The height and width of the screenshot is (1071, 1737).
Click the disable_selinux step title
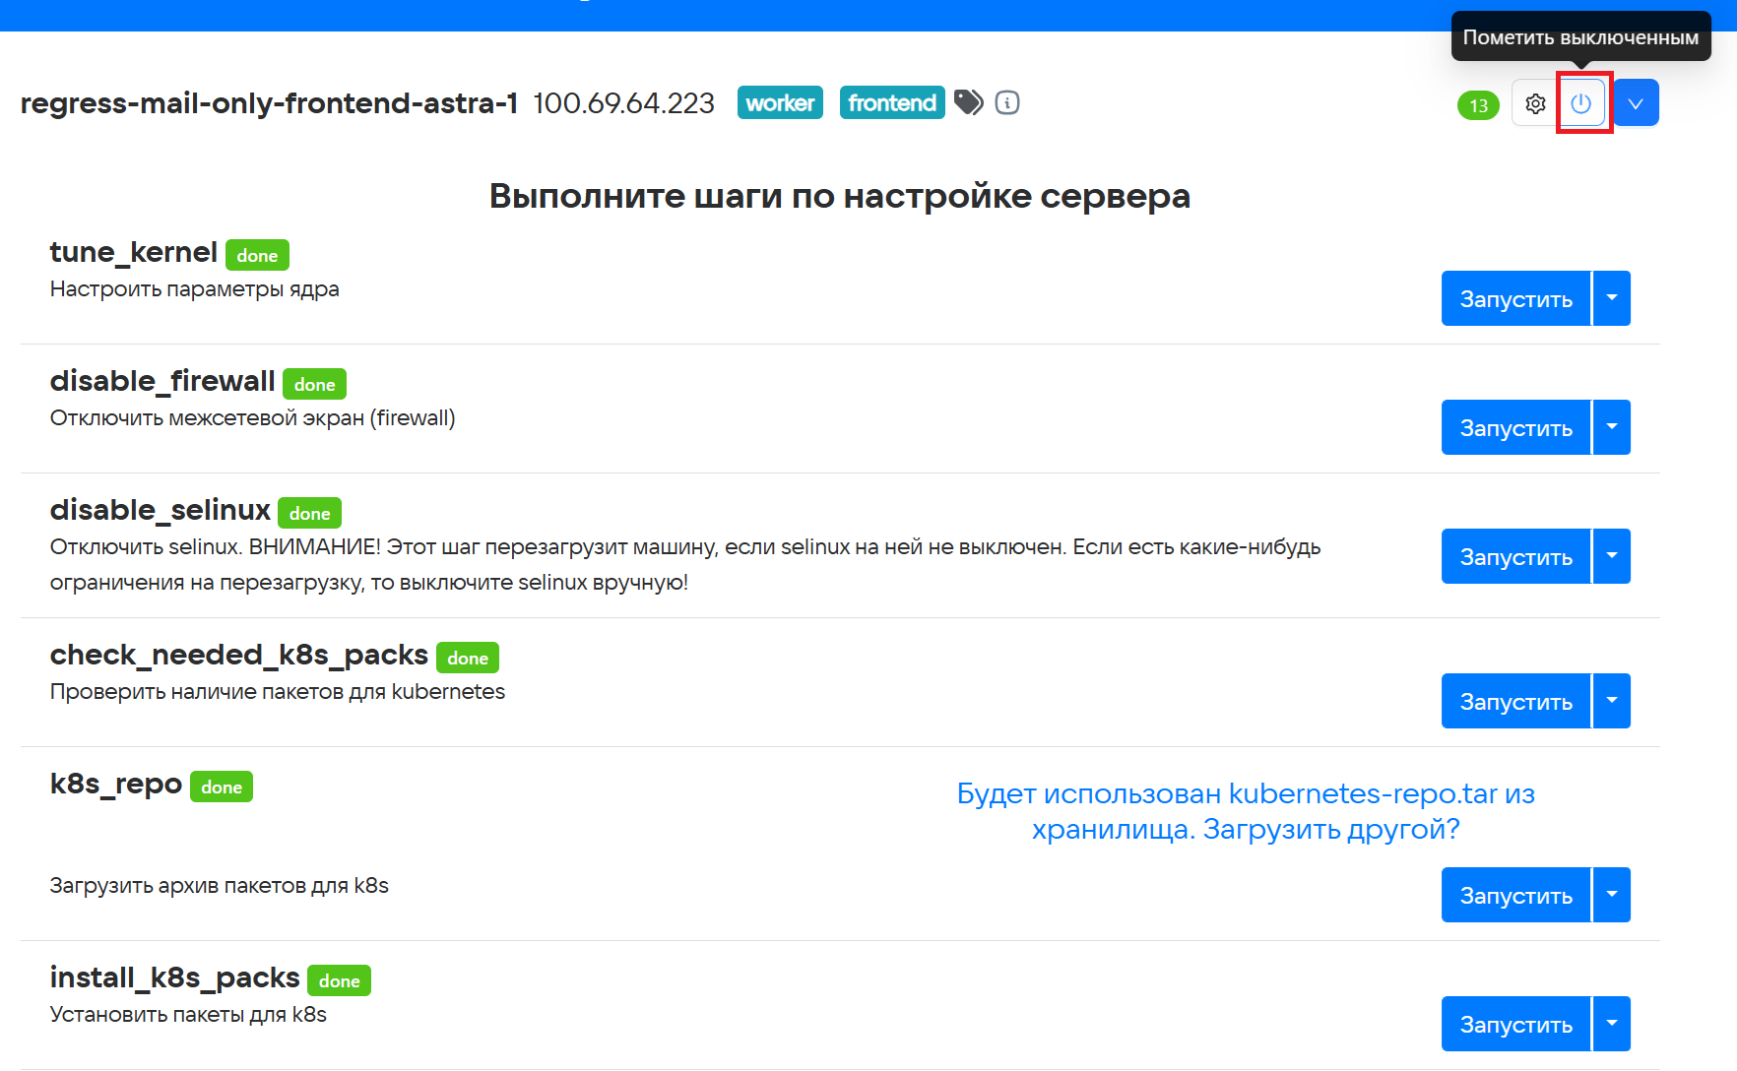[160, 510]
